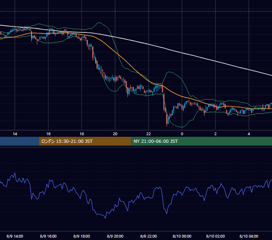Click the 16 hour axis label

(48, 134)
